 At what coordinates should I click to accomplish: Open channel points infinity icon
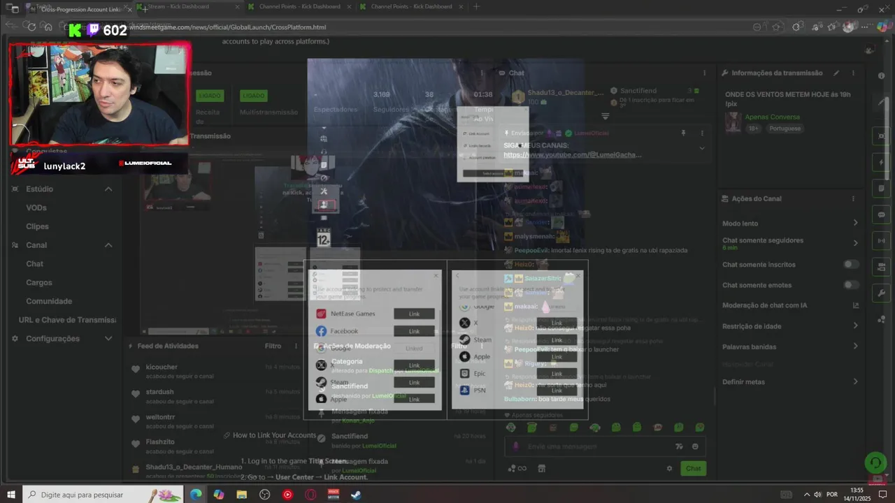(x=518, y=468)
